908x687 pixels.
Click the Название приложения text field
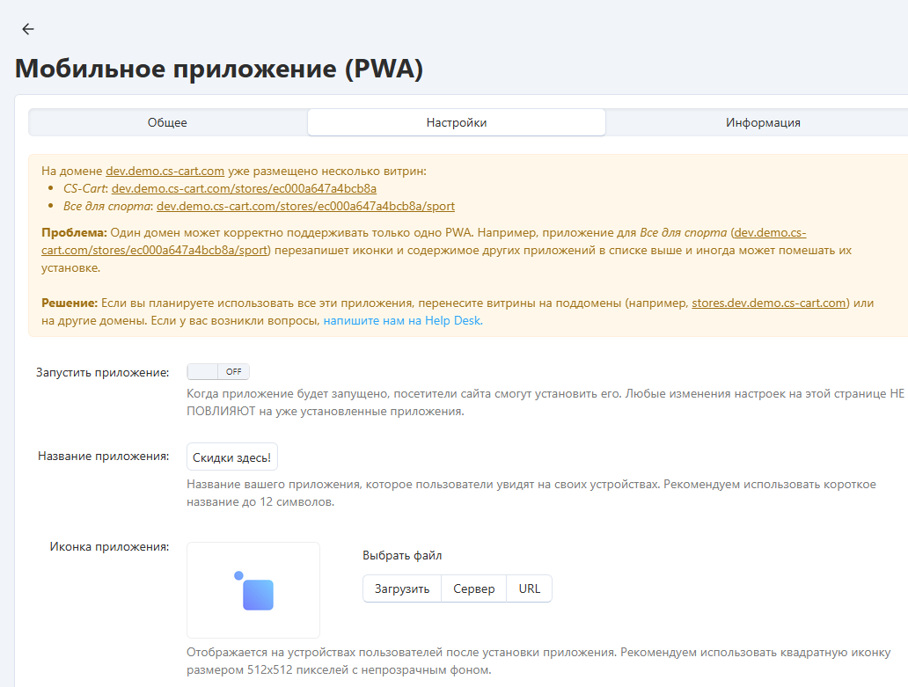click(232, 457)
